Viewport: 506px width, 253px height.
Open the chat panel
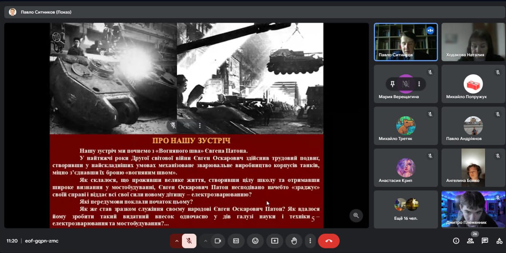485,241
